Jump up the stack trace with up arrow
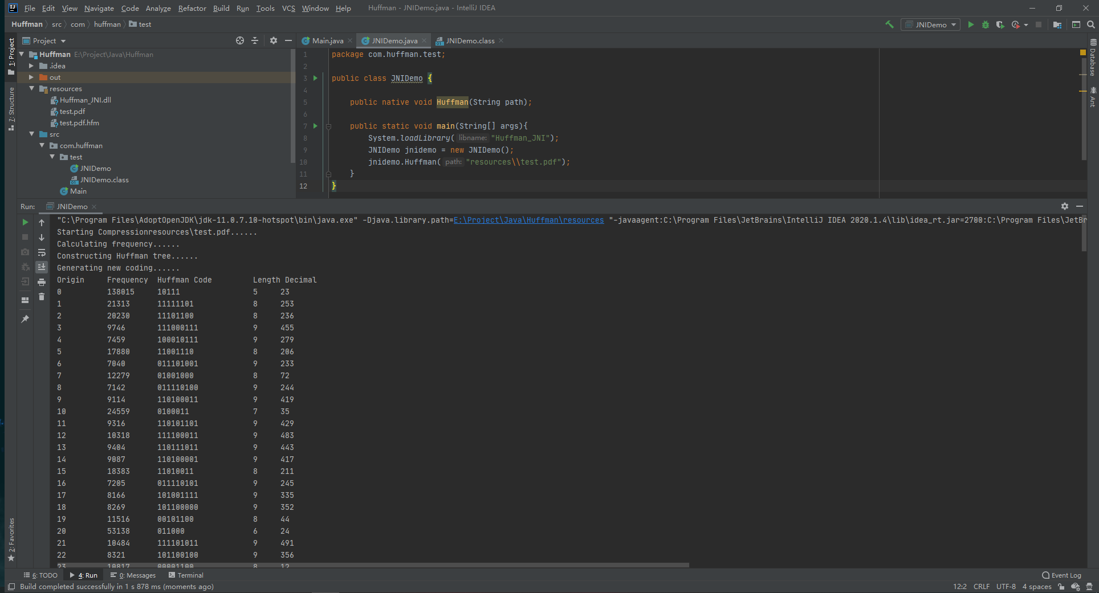 (x=42, y=222)
